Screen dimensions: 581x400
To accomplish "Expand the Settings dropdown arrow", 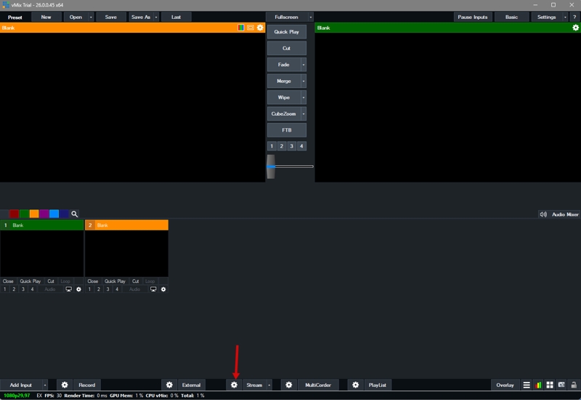I will pyautogui.click(x=565, y=17).
